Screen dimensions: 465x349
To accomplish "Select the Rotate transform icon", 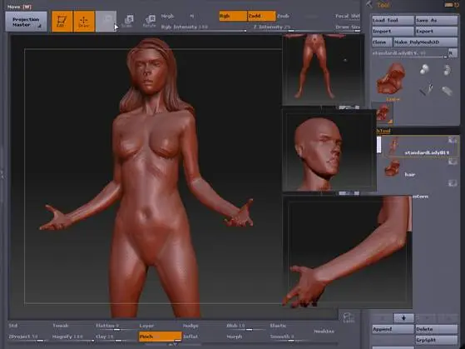I will click(149, 22).
